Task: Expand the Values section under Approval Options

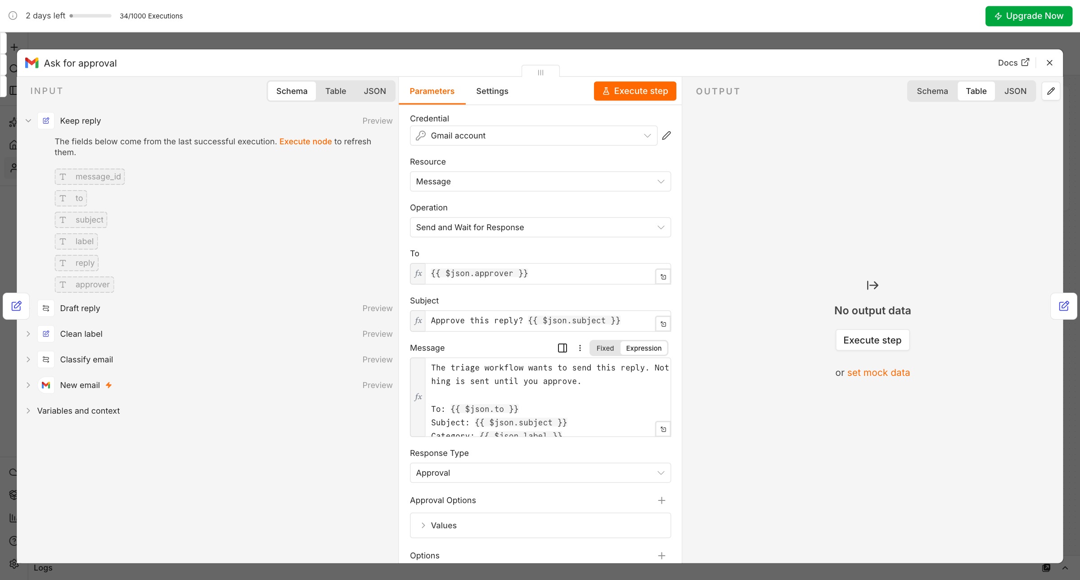Action: [540, 526]
